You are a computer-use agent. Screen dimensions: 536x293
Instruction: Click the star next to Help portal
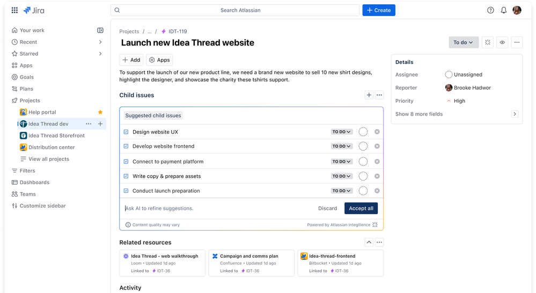pos(100,112)
